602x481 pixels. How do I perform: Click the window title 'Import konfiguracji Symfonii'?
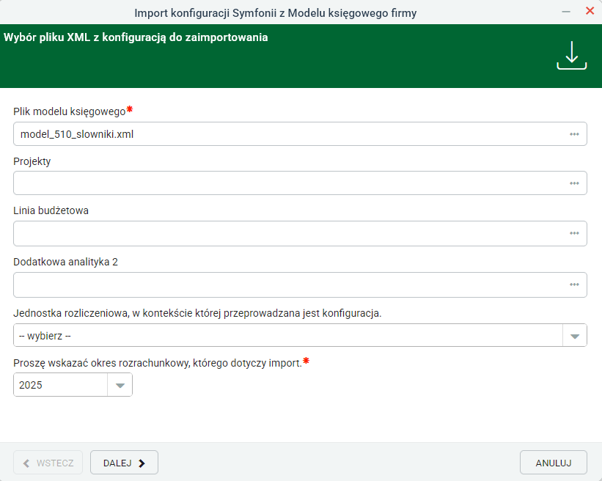pos(275,13)
